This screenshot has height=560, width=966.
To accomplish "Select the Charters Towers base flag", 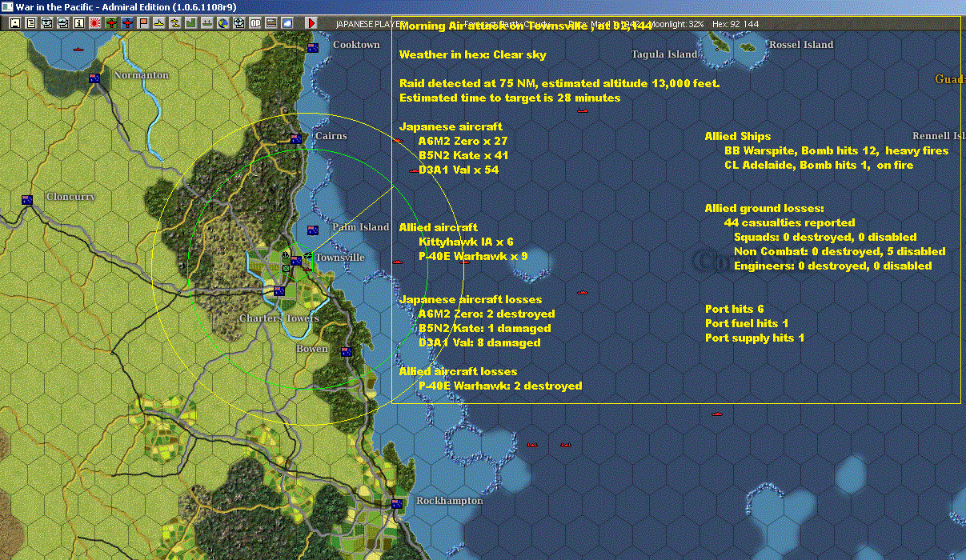I will pos(279,291).
